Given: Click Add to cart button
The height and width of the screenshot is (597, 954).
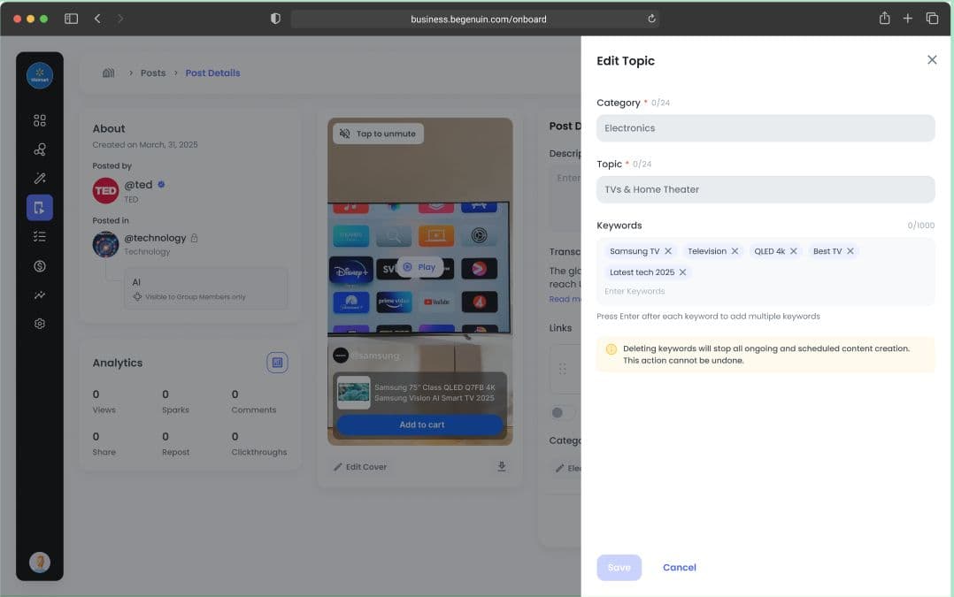Looking at the screenshot, I should tap(420, 425).
